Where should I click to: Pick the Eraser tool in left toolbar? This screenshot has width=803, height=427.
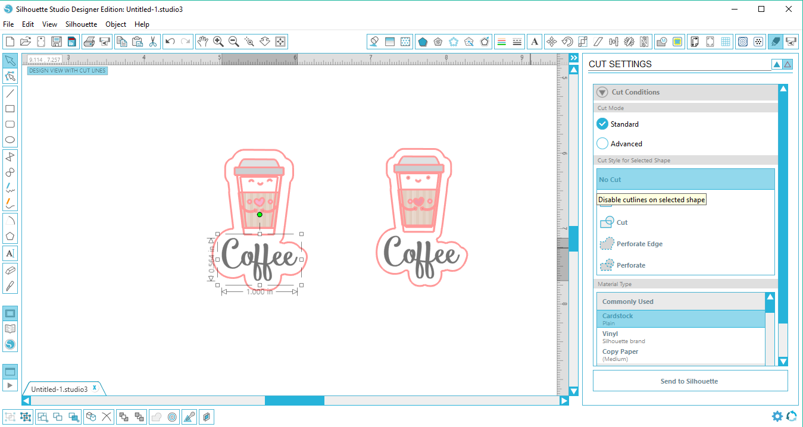10,271
